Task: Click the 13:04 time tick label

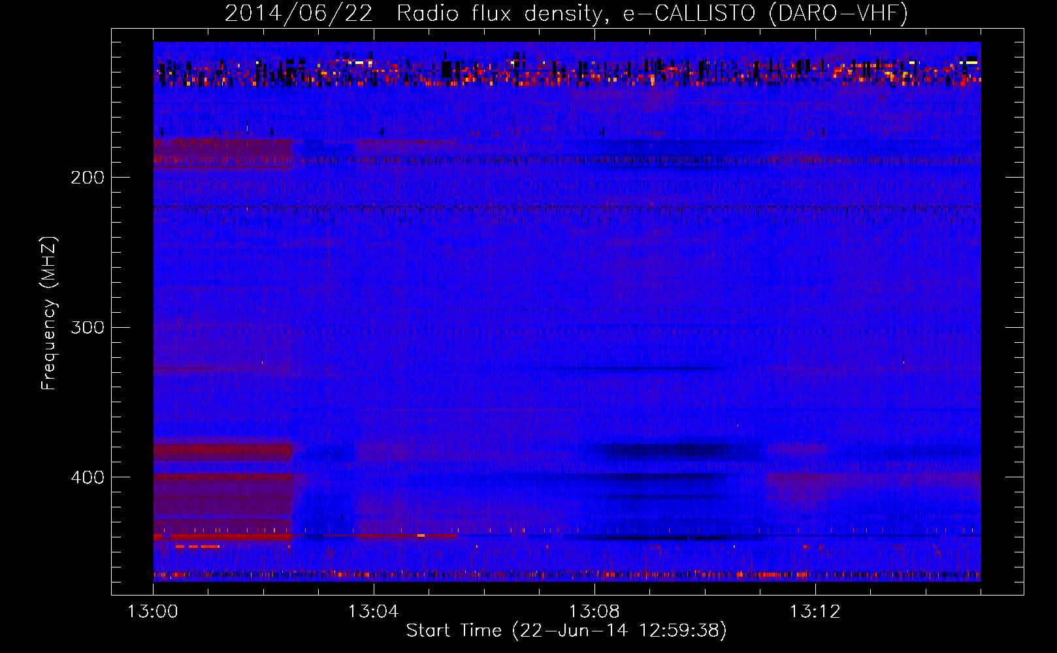Action: point(373,612)
